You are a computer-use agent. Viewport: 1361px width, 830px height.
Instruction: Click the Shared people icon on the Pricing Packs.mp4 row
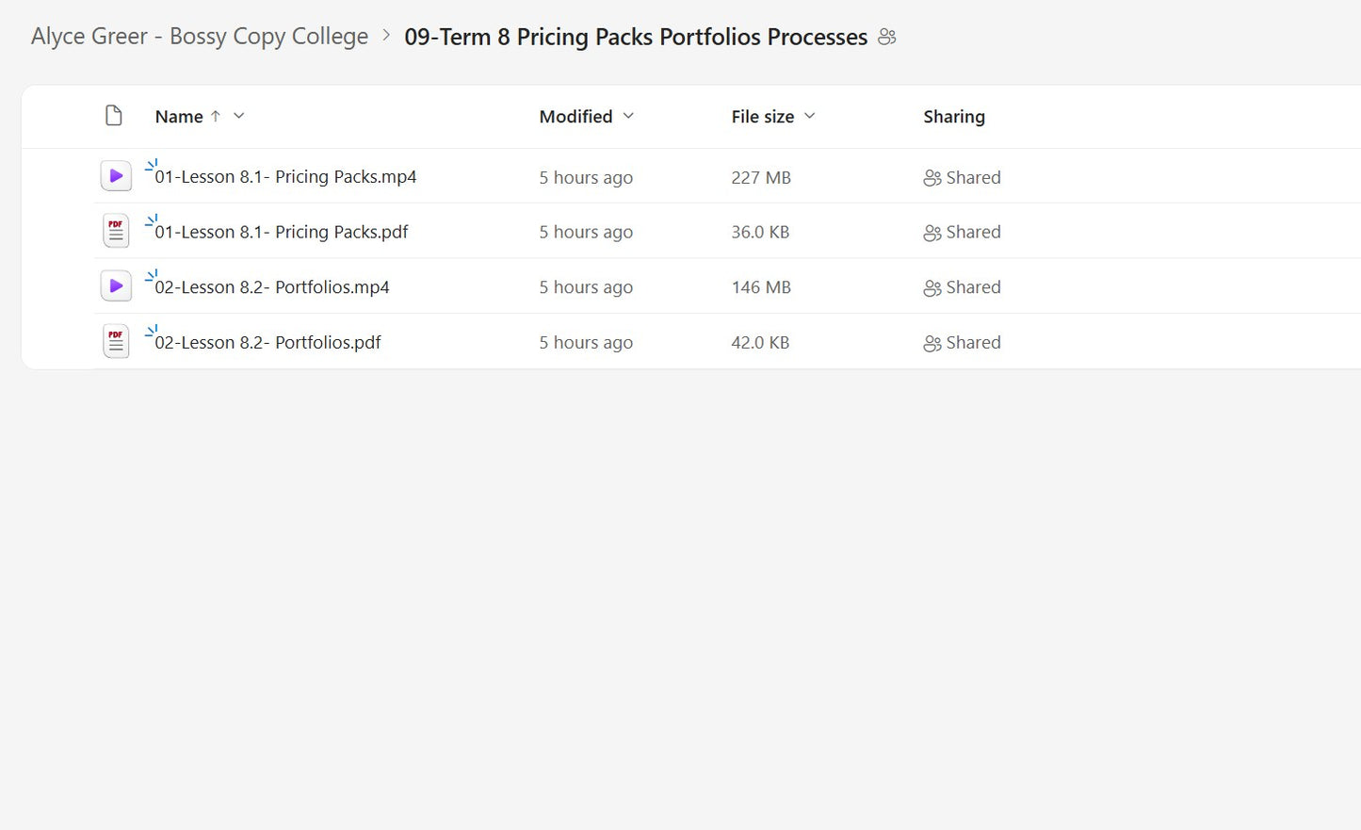point(931,177)
